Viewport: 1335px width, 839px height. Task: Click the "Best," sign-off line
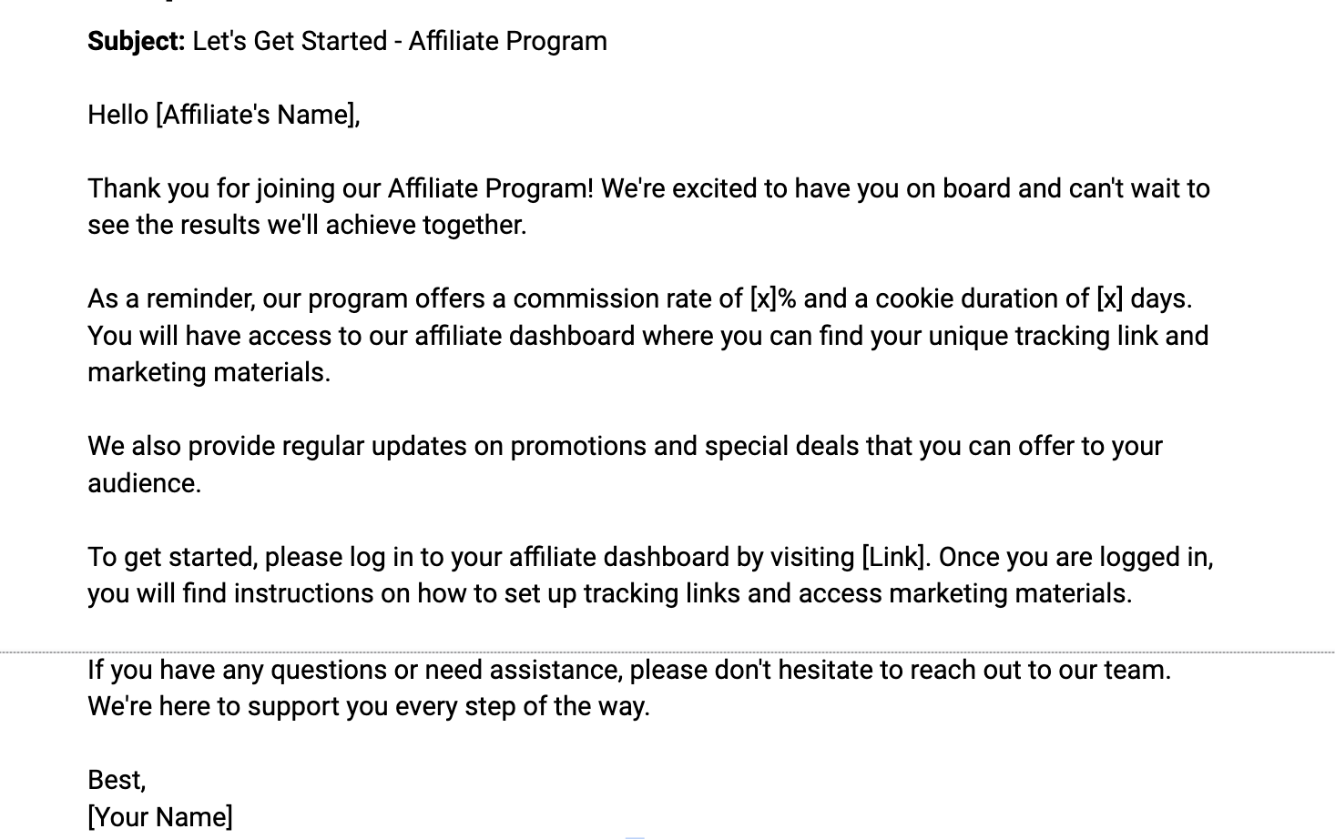pos(117,780)
